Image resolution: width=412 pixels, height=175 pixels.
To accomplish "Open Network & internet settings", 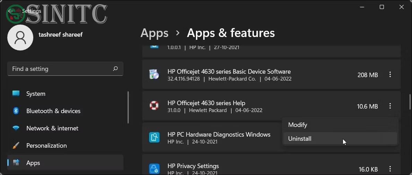I will tap(65, 128).
